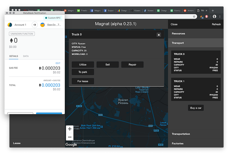Switch to the Upwork Freelancer tab

82,10
